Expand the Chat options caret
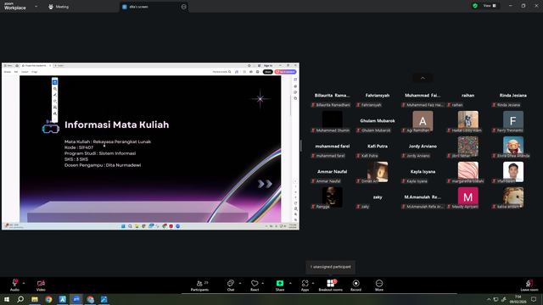Viewport: 543px width, 305px height. (239, 283)
